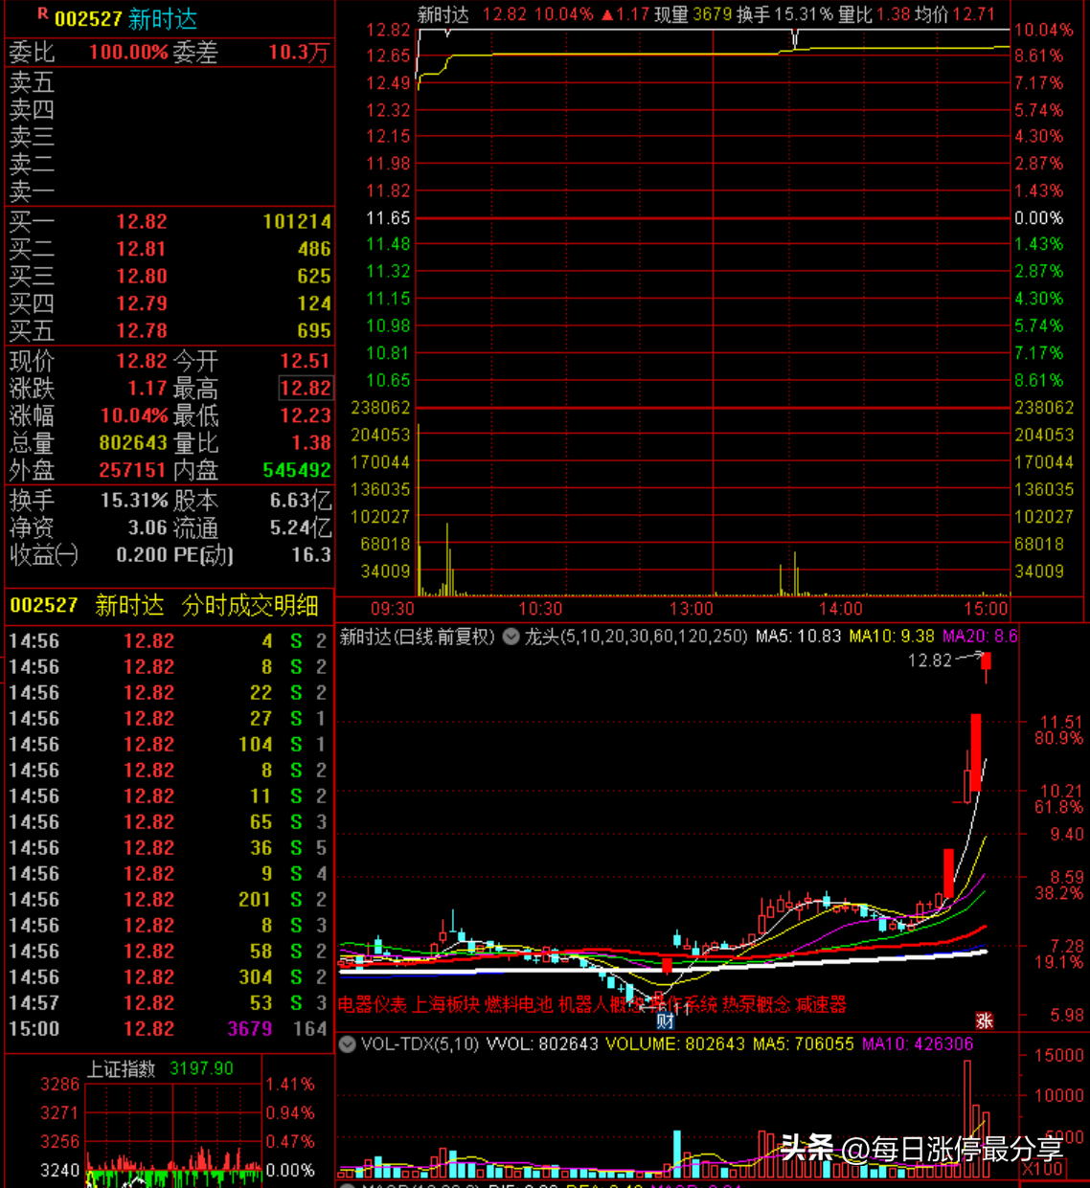1090x1188 pixels.
Task: Click the 电器仪表 sector tag
Action: pyautogui.click(x=373, y=1005)
